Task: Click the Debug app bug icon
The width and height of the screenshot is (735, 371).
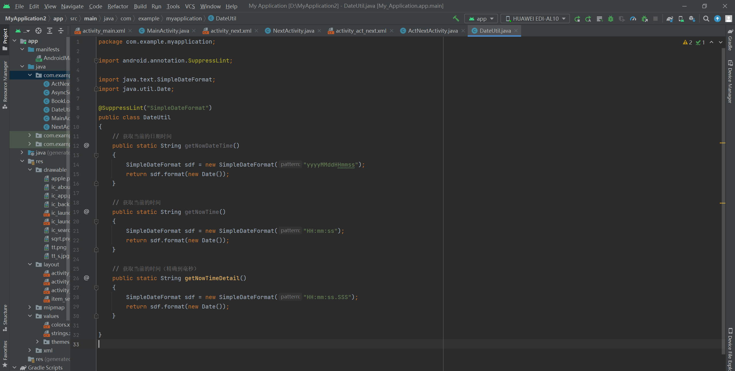Action: 611,19
